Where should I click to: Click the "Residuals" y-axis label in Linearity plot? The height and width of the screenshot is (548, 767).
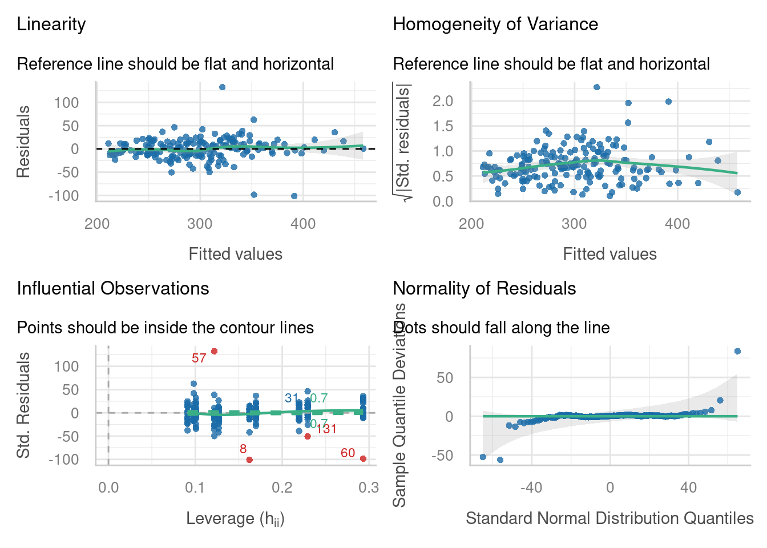click(23, 142)
